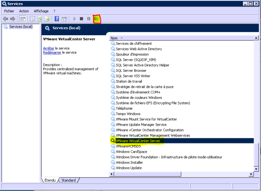261x191 pixels.
Task: Open the Affichage menu
Action: point(41,11)
